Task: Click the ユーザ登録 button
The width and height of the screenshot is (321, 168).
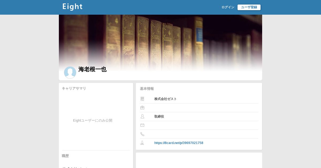Action: (x=249, y=7)
